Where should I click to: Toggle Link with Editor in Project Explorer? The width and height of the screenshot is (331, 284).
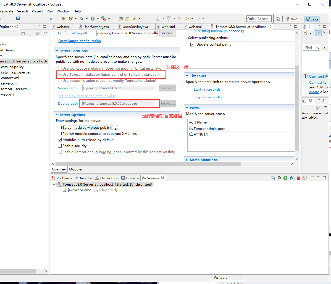tap(29, 33)
